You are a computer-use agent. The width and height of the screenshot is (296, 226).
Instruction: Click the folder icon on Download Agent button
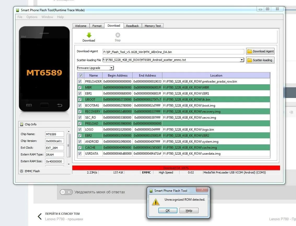tap(249, 51)
